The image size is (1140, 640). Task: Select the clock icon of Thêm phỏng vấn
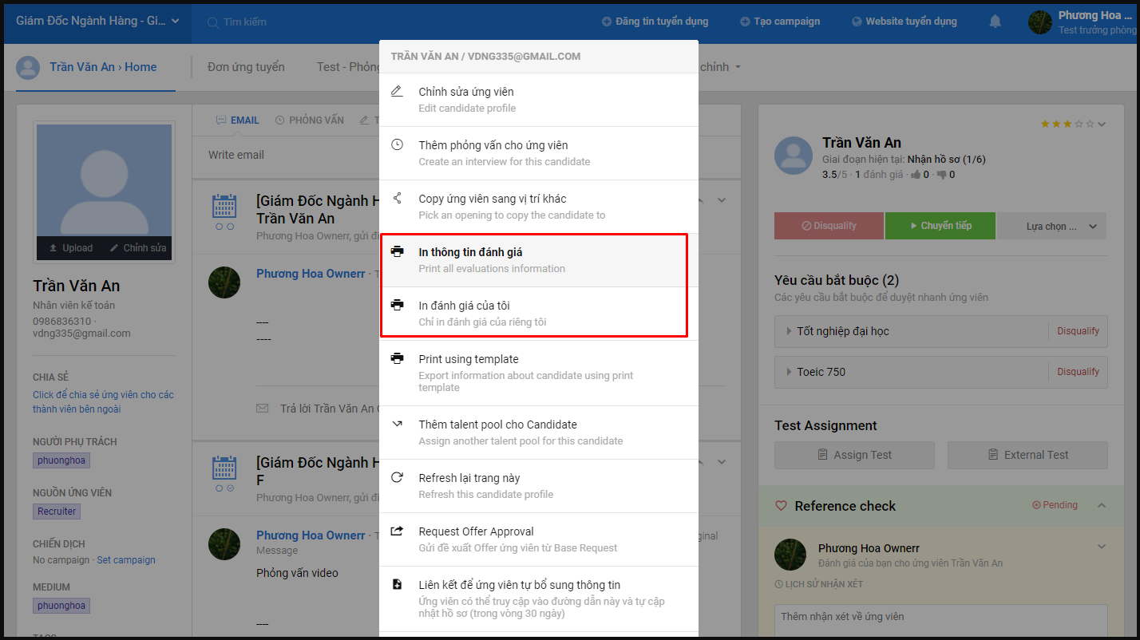[x=397, y=145]
